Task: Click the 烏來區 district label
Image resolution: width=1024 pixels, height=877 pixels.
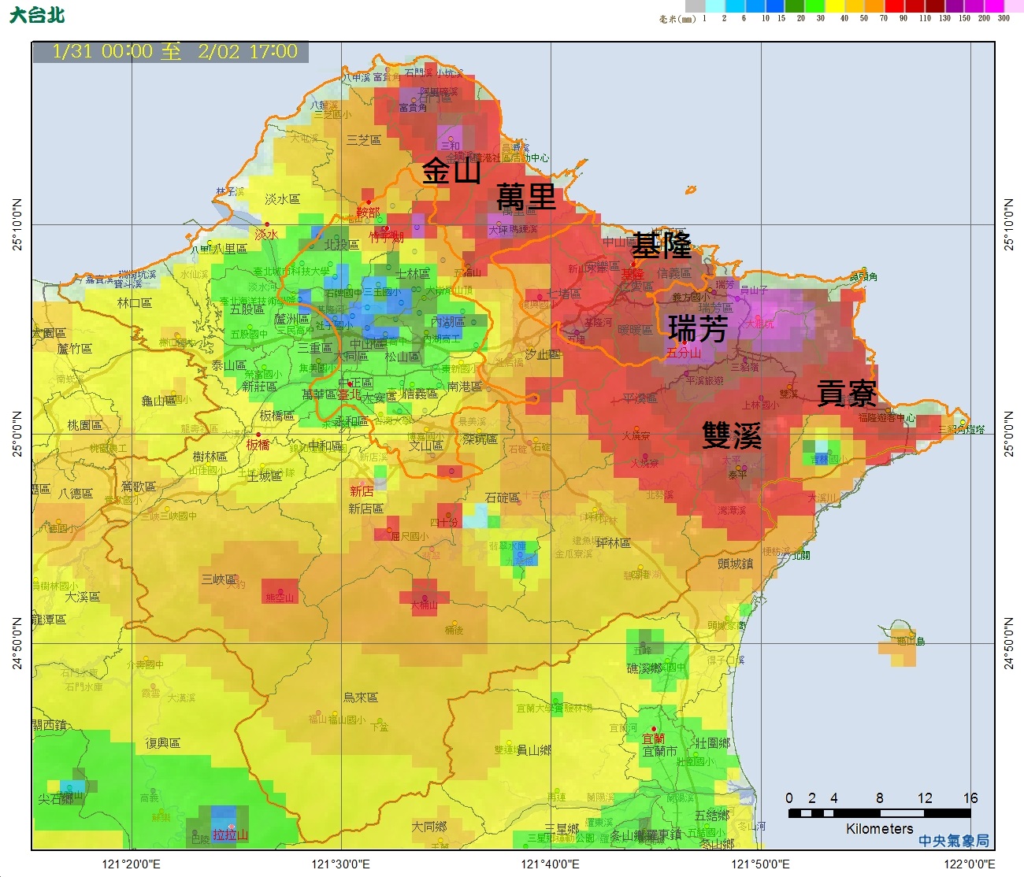Action: [360, 698]
